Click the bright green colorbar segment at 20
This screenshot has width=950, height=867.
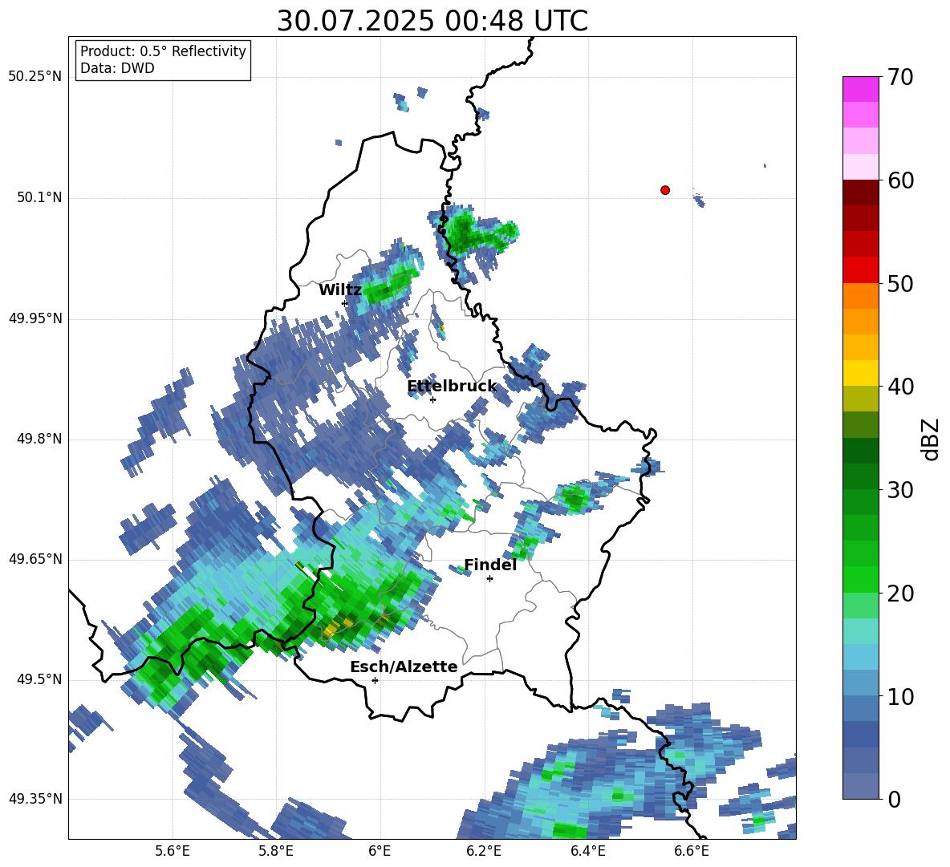[860, 579]
